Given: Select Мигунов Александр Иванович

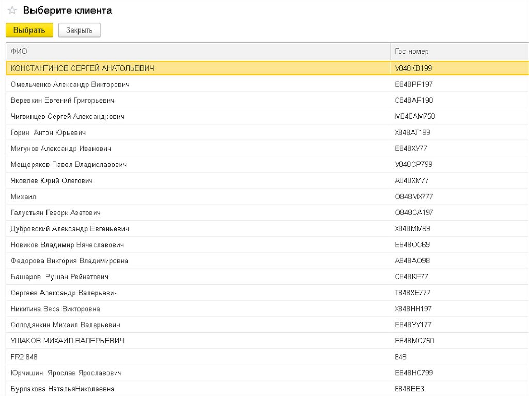Looking at the screenshot, I should click(x=61, y=148).
